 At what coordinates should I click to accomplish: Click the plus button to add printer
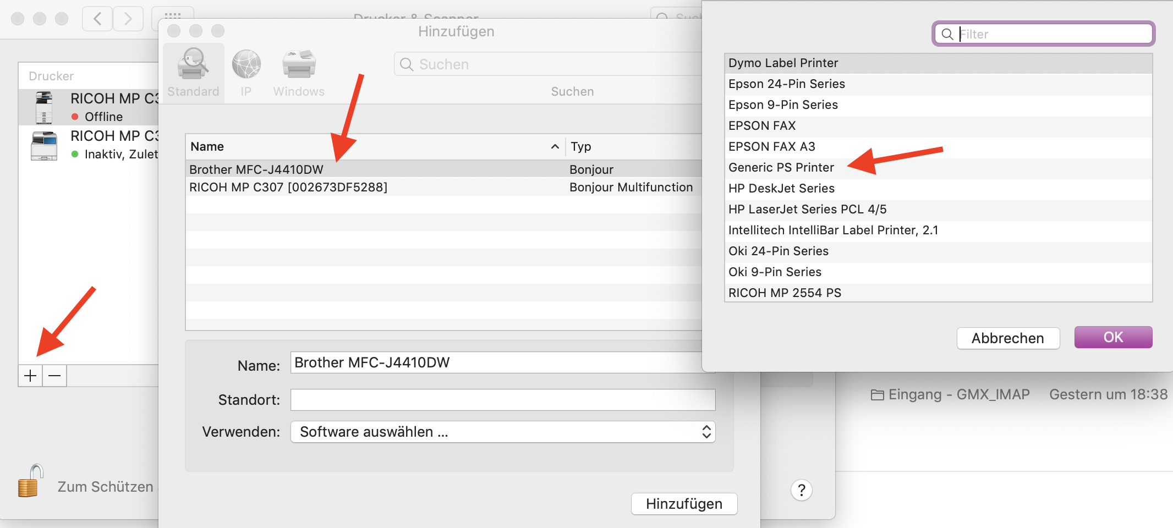30,376
